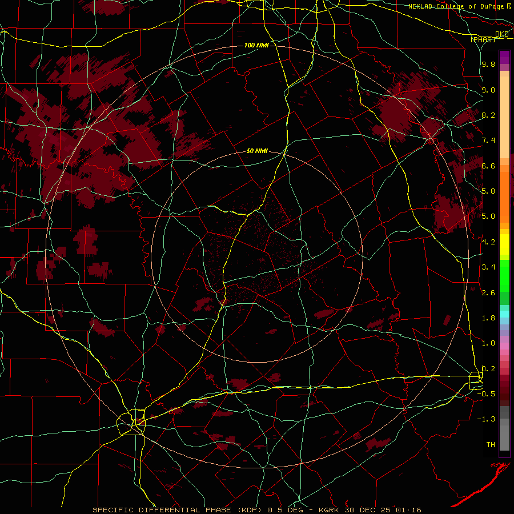Click the Specific Differential Phase KGRK caption
Image resolution: width=514 pixels, height=514 pixels.
(257, 510)
